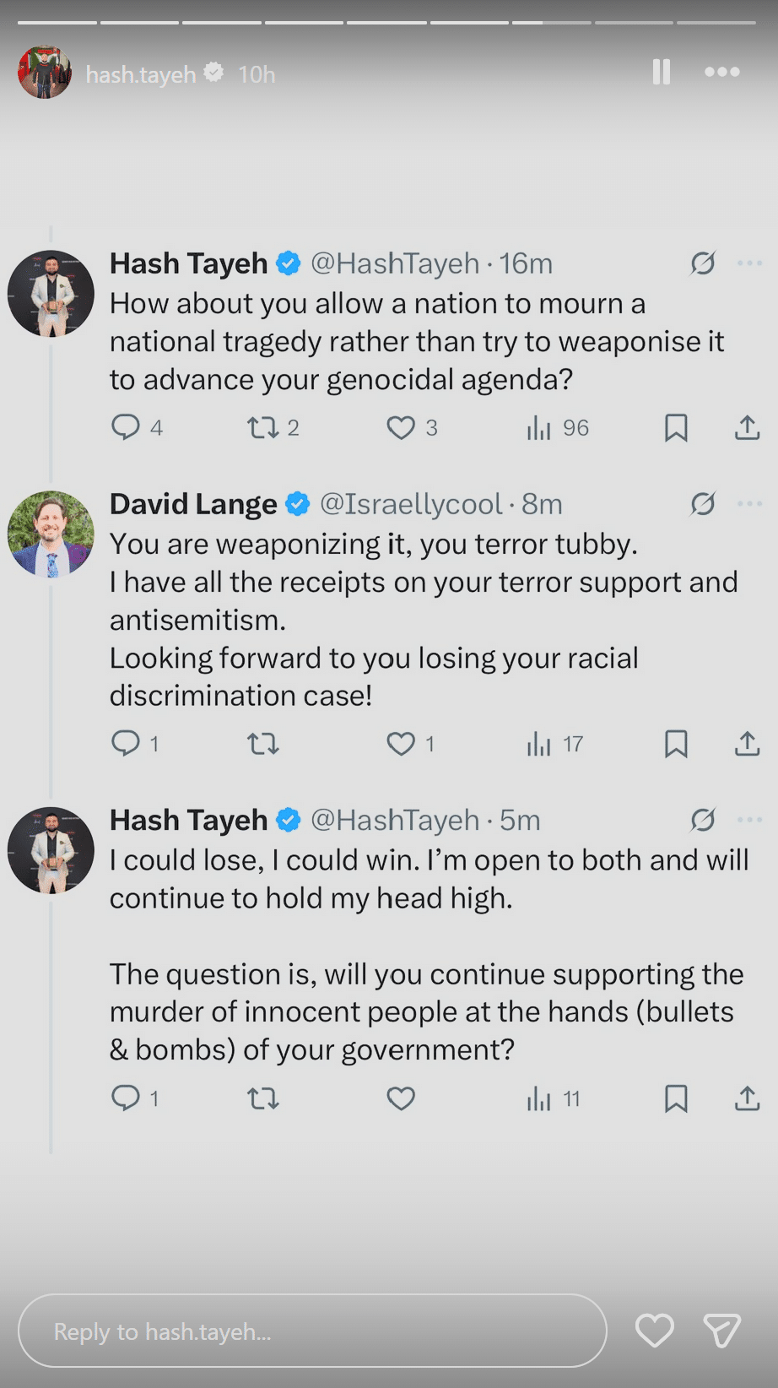Open hash.tayeh profile picture at top
778x1388 pixels.
pos(45,73)
